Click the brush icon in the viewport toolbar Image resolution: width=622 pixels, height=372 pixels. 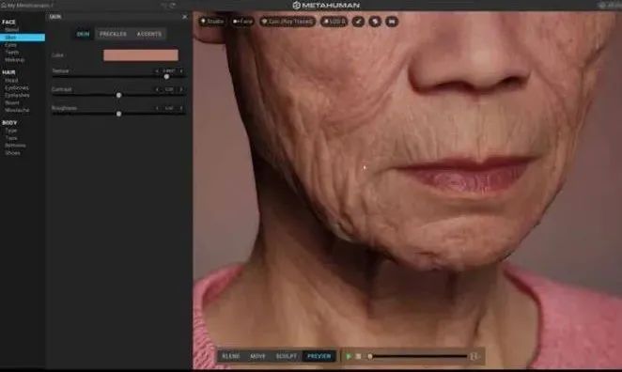[358, 22]
